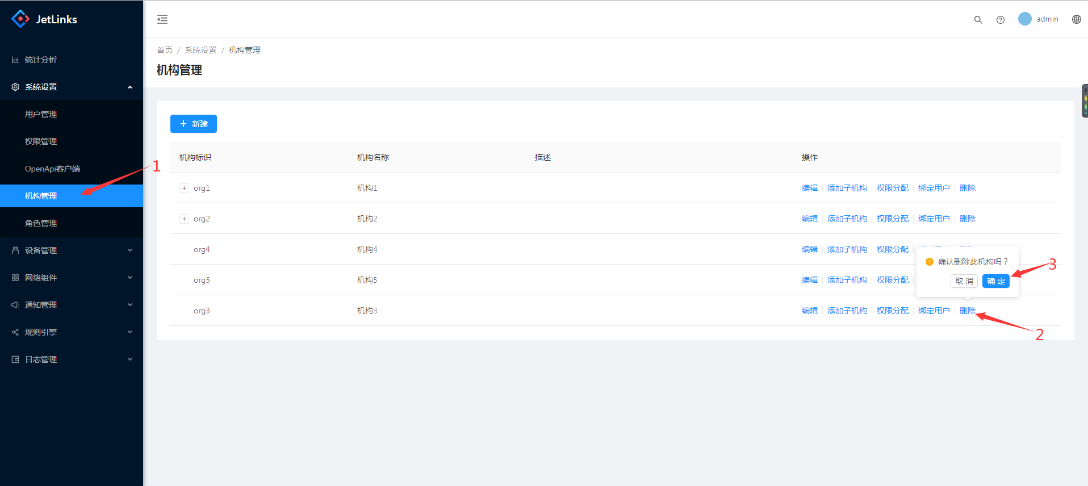
Task: Open the 角色管理 menu item
Action: [x=41, y=223]
